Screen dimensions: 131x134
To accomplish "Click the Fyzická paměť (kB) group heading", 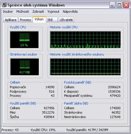I will click(77, 82).
